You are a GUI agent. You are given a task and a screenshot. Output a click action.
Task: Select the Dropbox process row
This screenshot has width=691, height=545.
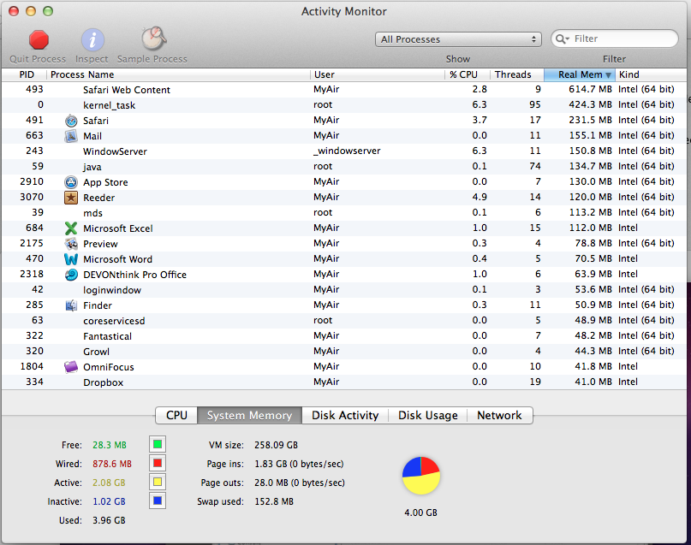343,382
